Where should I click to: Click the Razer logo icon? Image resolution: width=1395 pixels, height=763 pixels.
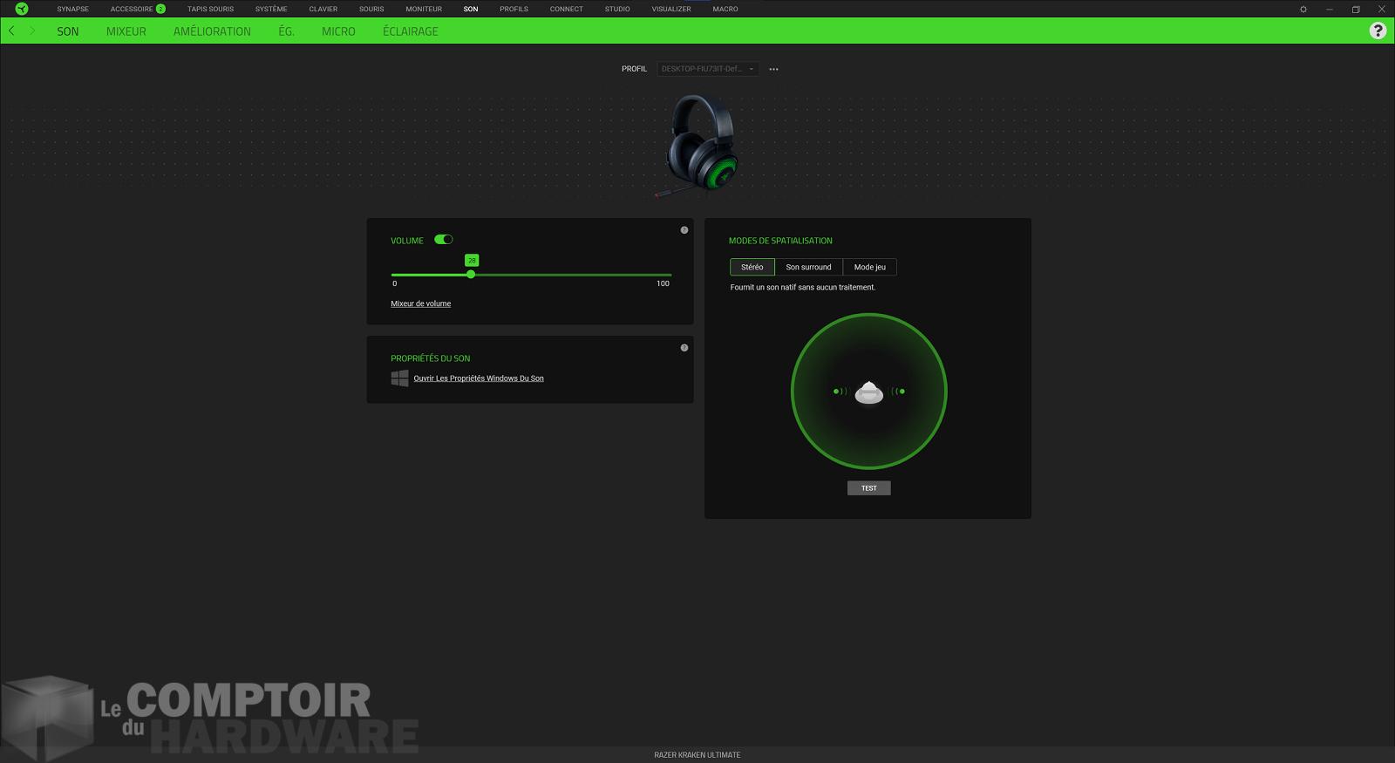pos(22,9)
